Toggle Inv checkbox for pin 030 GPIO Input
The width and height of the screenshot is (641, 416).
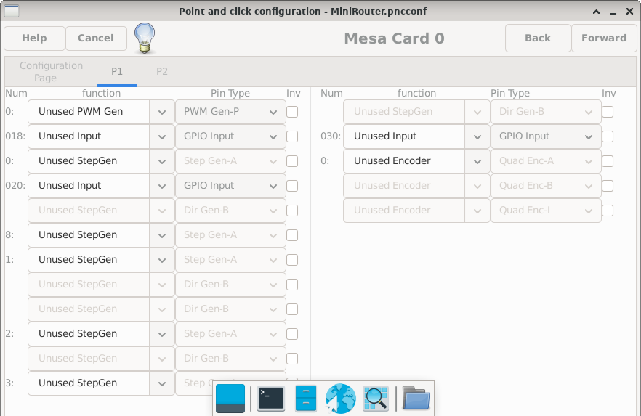point(608,136)
